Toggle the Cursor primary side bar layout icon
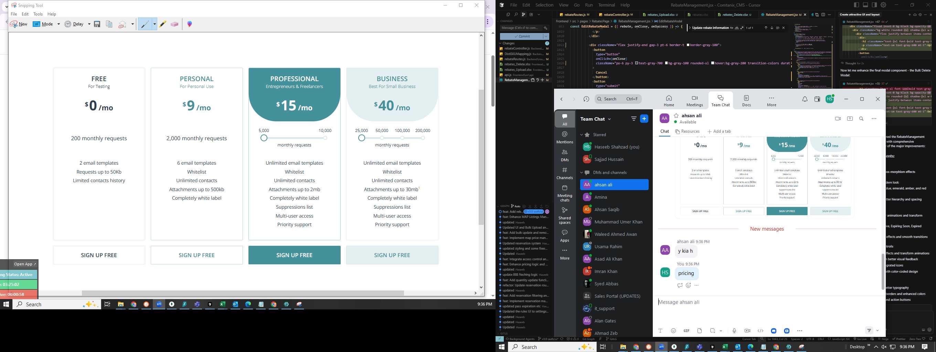 pyautogui.click(x=857, y=5)
